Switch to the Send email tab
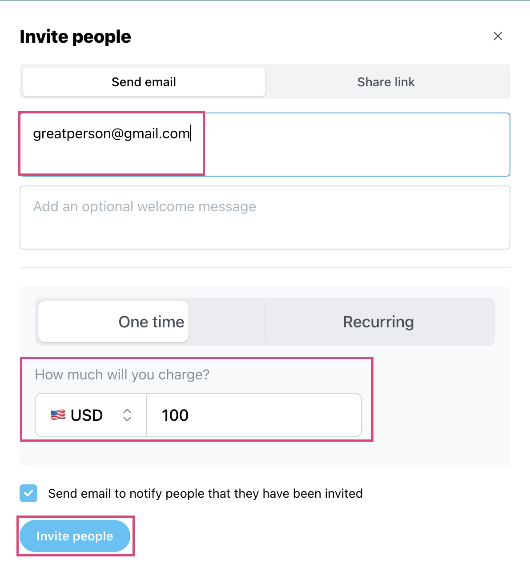530x572 pixels. tap(144, 82)
